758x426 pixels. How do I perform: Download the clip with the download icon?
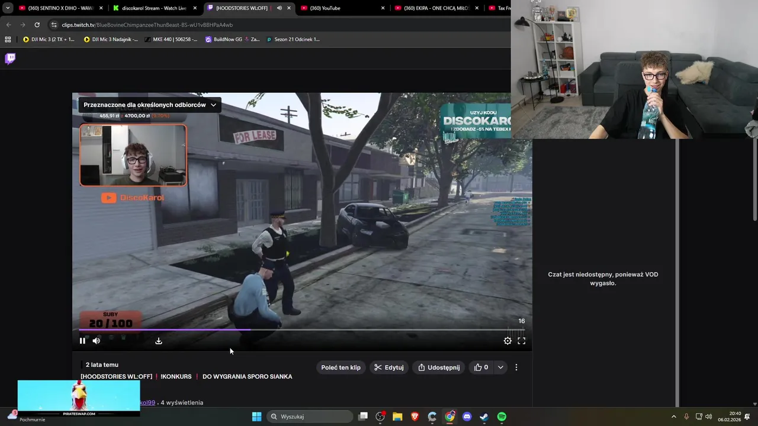[x=159, y=341]
